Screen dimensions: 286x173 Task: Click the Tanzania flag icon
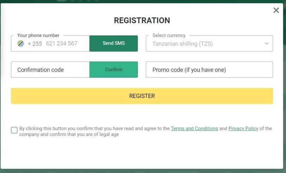pyautogui.click(x=20, y=44)
